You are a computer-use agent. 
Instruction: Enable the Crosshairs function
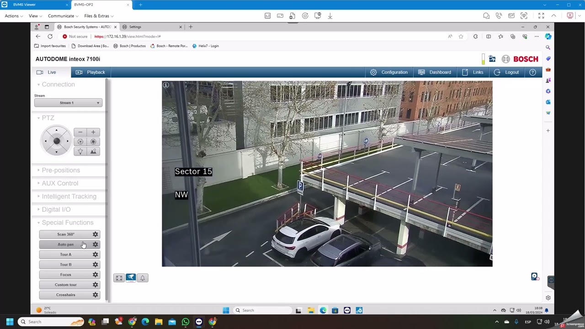point(65,295)
